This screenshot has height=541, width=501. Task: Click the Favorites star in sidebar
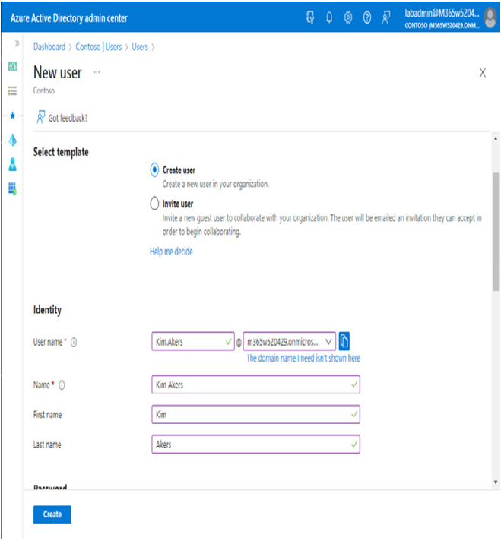[13, 115]
